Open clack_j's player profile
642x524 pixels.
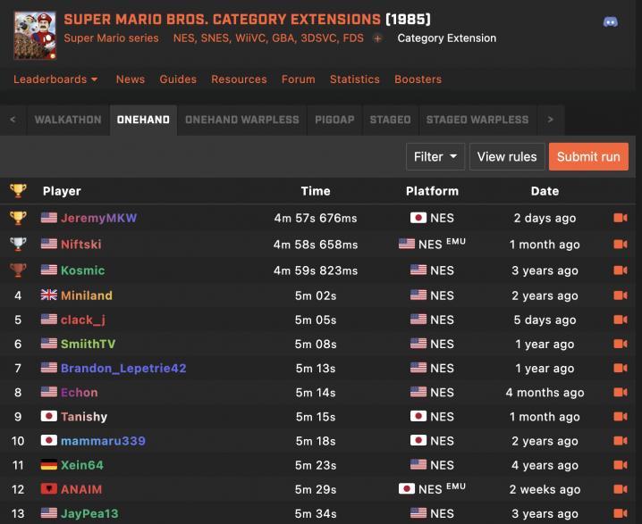coord(83,320)
